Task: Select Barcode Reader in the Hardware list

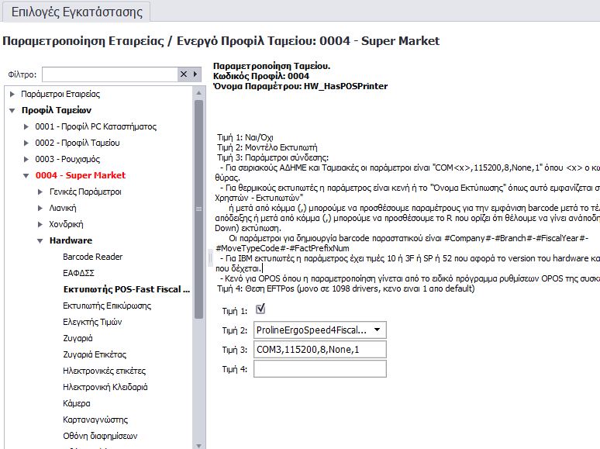Action: 92,257
